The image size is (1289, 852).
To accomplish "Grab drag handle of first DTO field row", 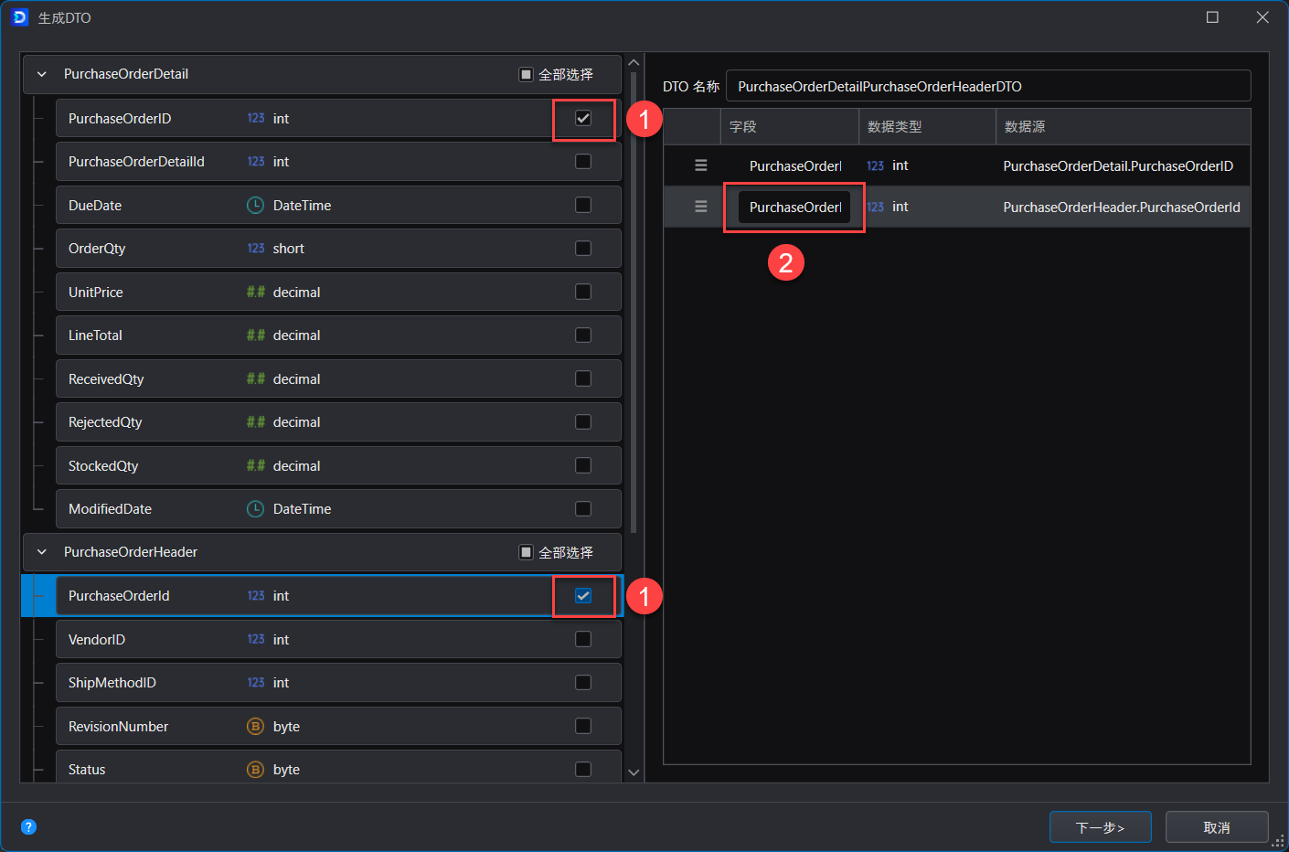I will (x=701, y=165).
